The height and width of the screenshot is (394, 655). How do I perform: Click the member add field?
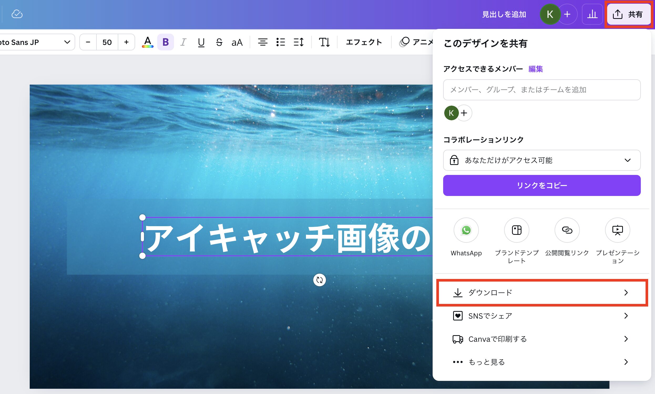(542, 89)
